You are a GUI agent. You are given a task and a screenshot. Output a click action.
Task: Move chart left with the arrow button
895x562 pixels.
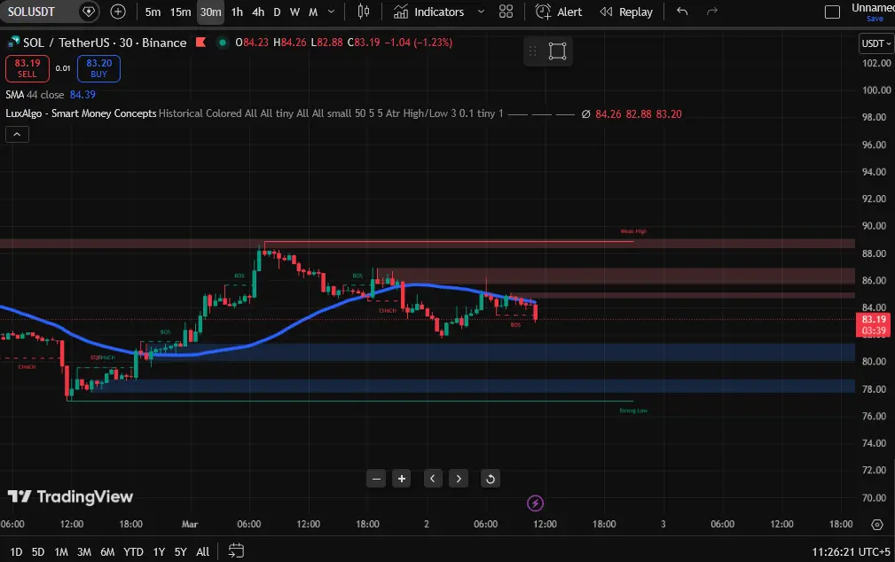433,479
